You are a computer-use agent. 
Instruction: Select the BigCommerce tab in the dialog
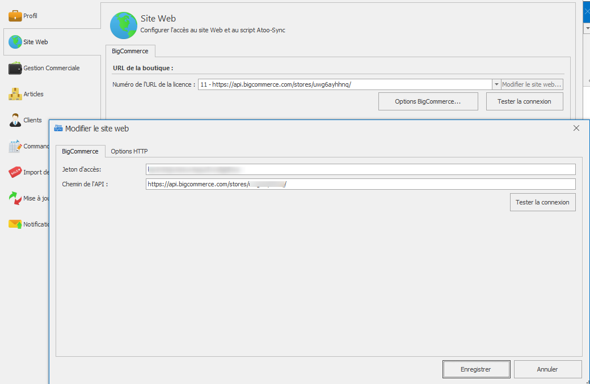(80, 151)
